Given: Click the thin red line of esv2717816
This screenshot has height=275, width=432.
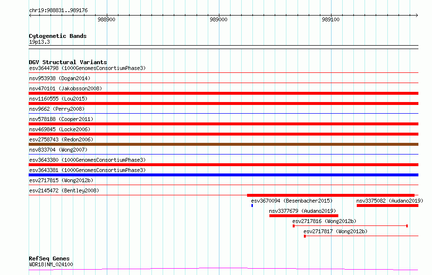Looking at the screenshot, I should (350, 226).
